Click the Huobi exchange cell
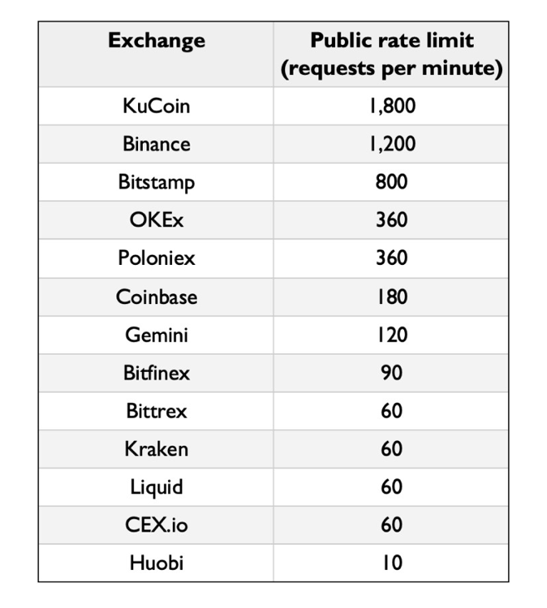 pos(156,562)
